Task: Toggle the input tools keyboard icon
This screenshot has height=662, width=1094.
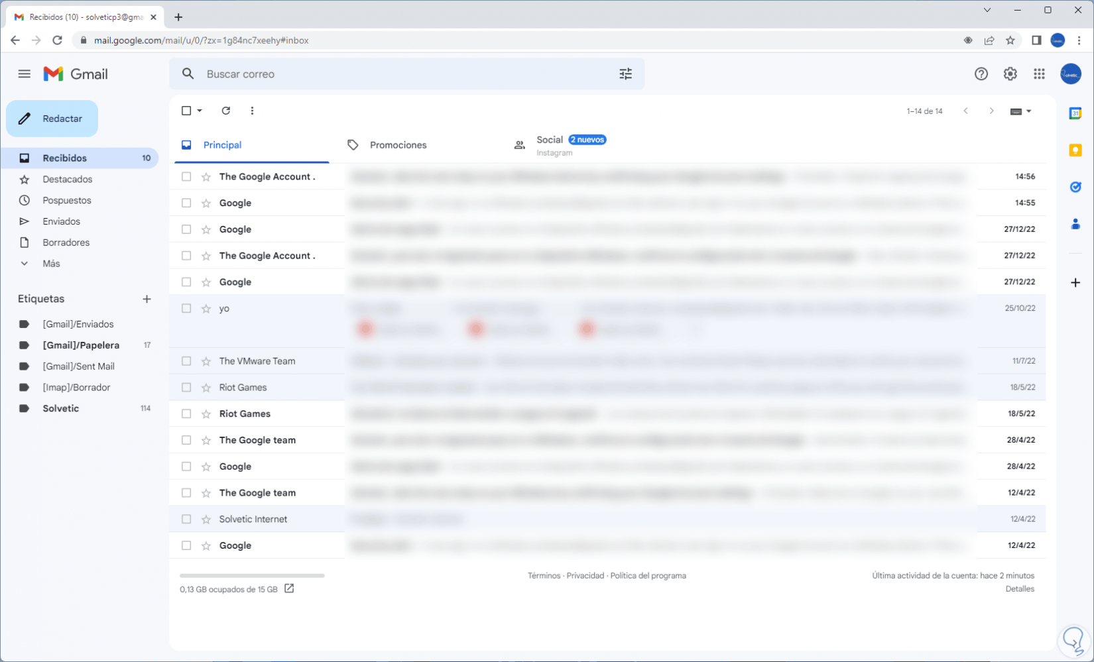Action: coord(1016,111)
